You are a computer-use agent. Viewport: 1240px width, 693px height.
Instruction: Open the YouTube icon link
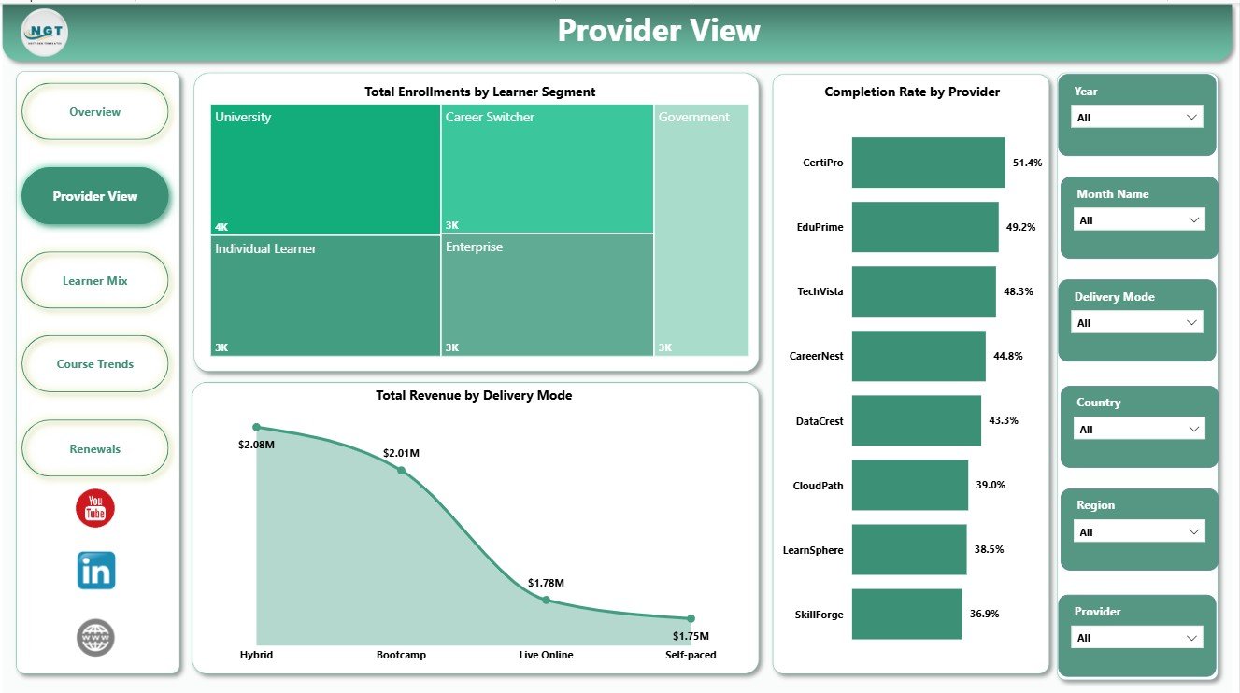95,508
